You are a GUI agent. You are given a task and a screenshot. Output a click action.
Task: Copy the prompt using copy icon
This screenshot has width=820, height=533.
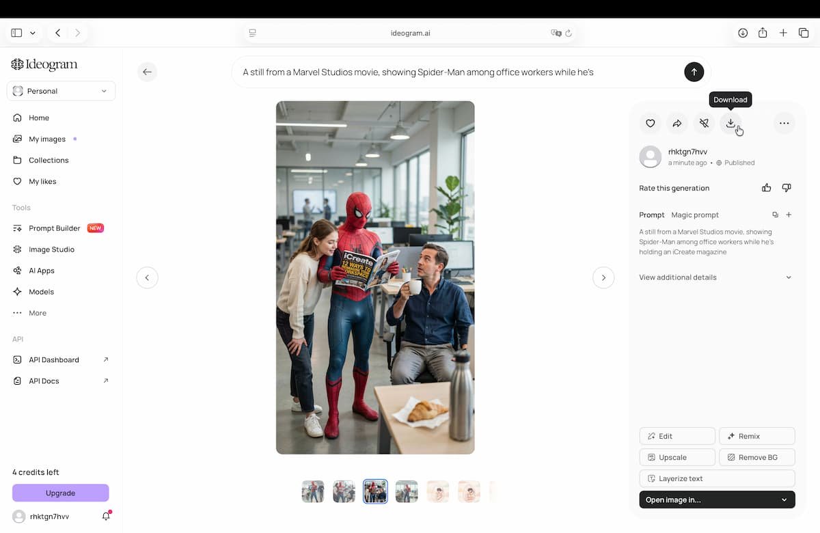point(775,215)
